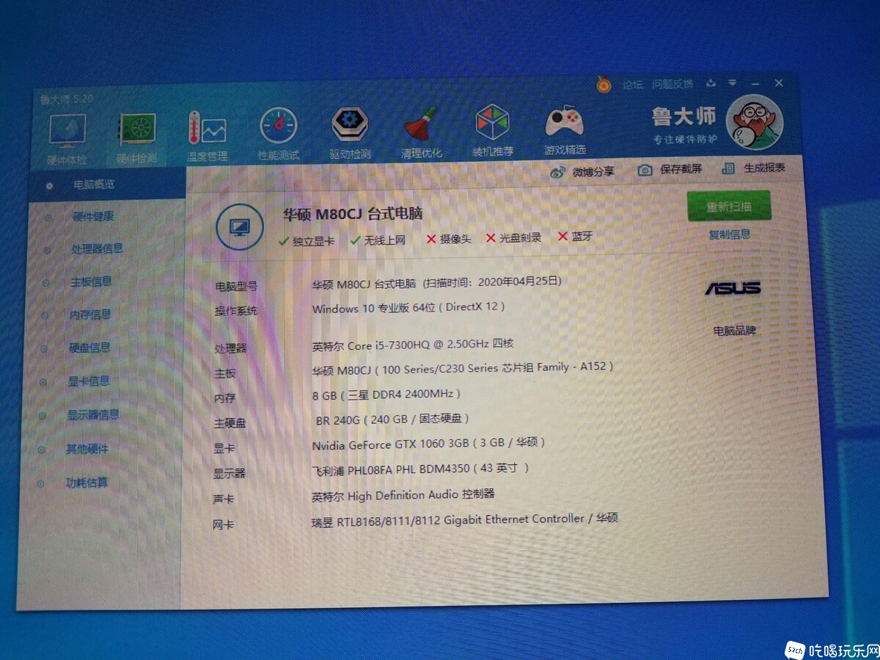Click the GeForce GTX 1060 3GB text
Screen dimensions: 880x660
428,444
